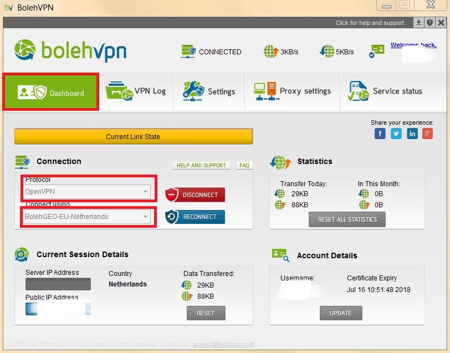Click the Current Link State bar
Image resolution: width=450 pixels, height=353 pixels.
point(134,136)
